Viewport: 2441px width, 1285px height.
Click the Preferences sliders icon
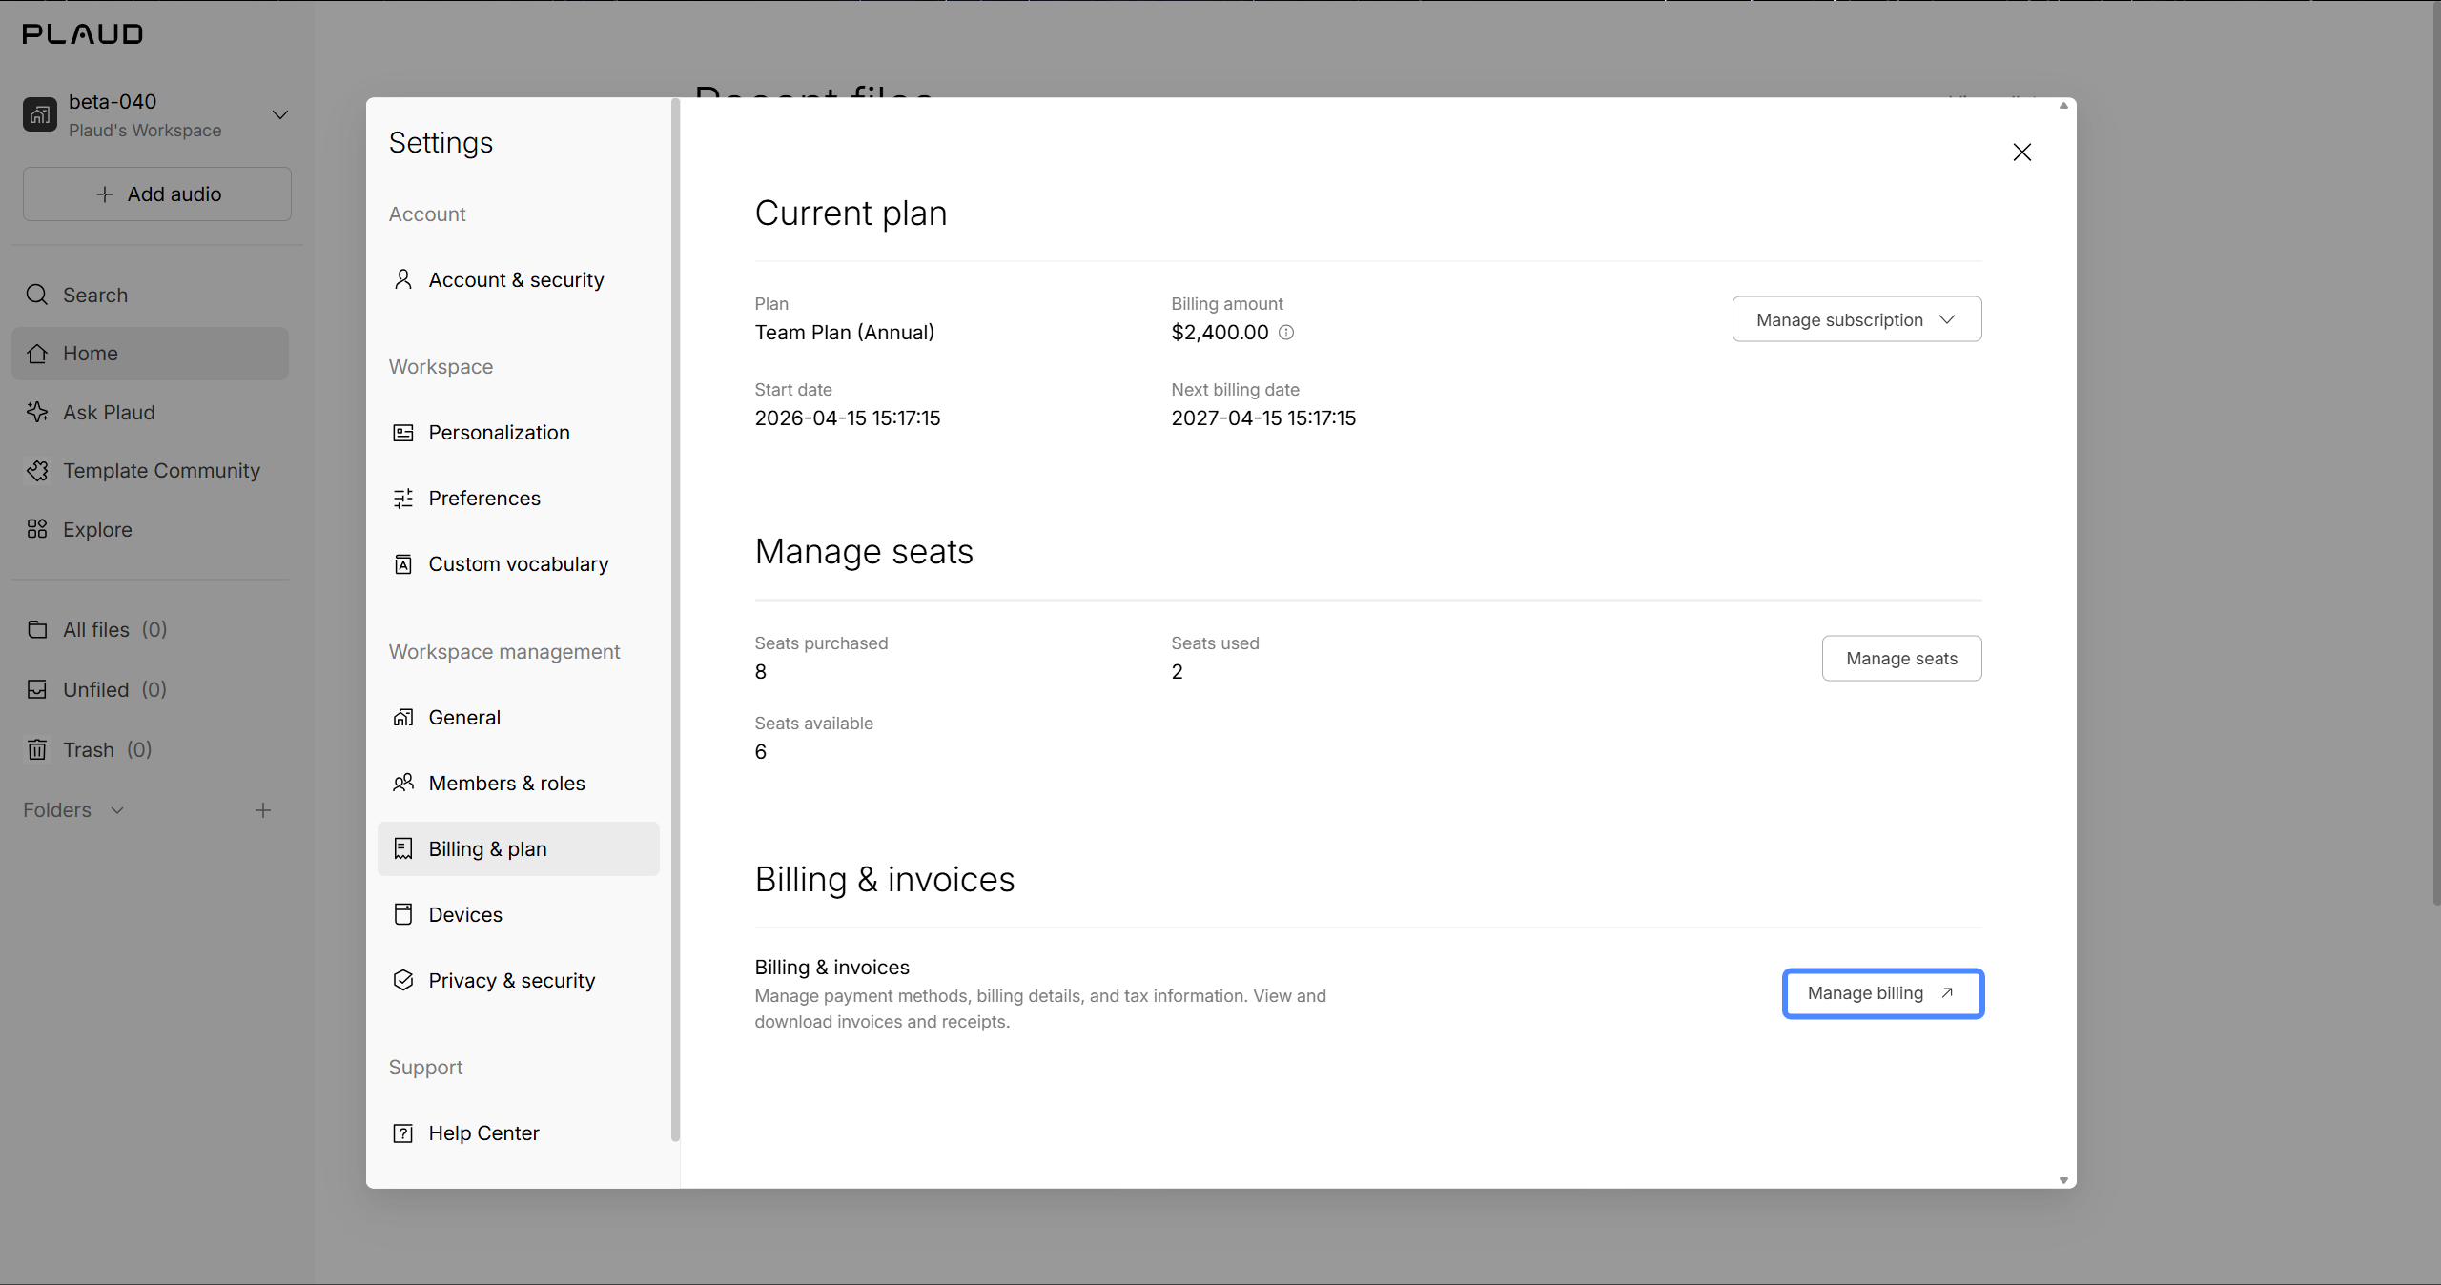tap(403, 499)
